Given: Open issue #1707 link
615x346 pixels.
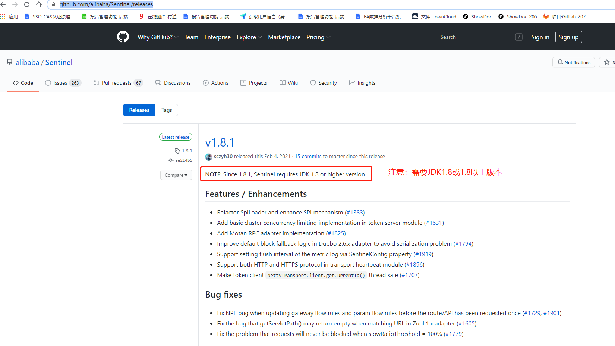Looking at the screenshot, I should 410,275.
